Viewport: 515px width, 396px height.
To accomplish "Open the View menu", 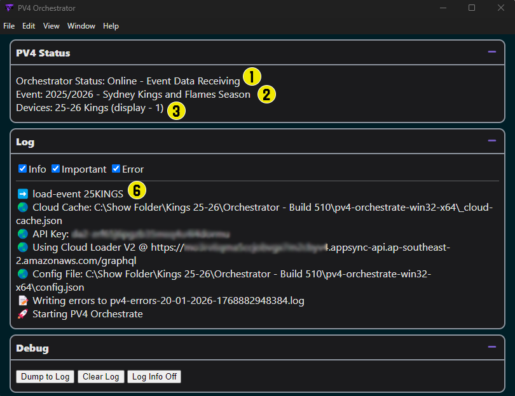I will point(52,26).
